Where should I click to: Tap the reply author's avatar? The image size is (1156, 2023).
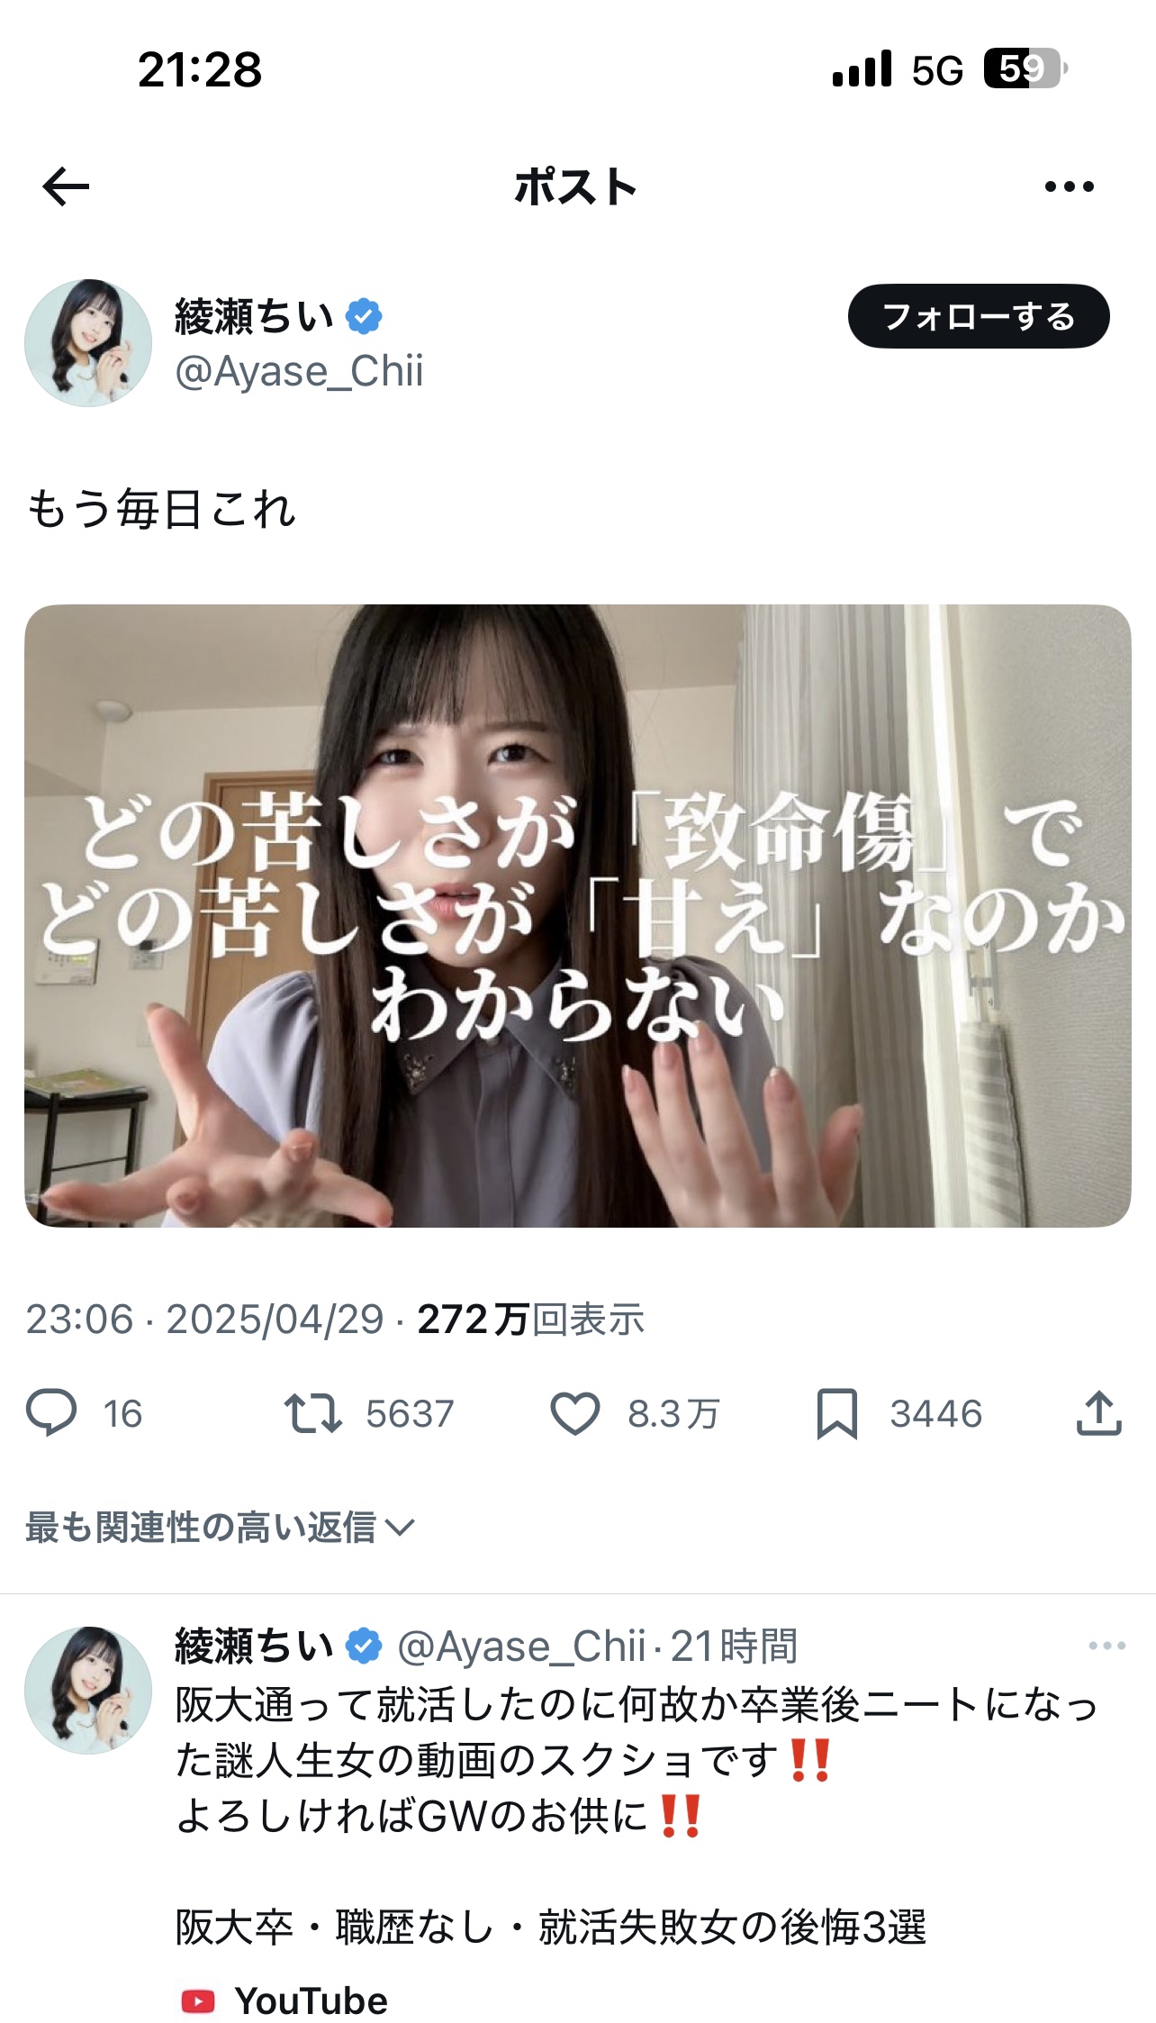(x=88, y=1690)
